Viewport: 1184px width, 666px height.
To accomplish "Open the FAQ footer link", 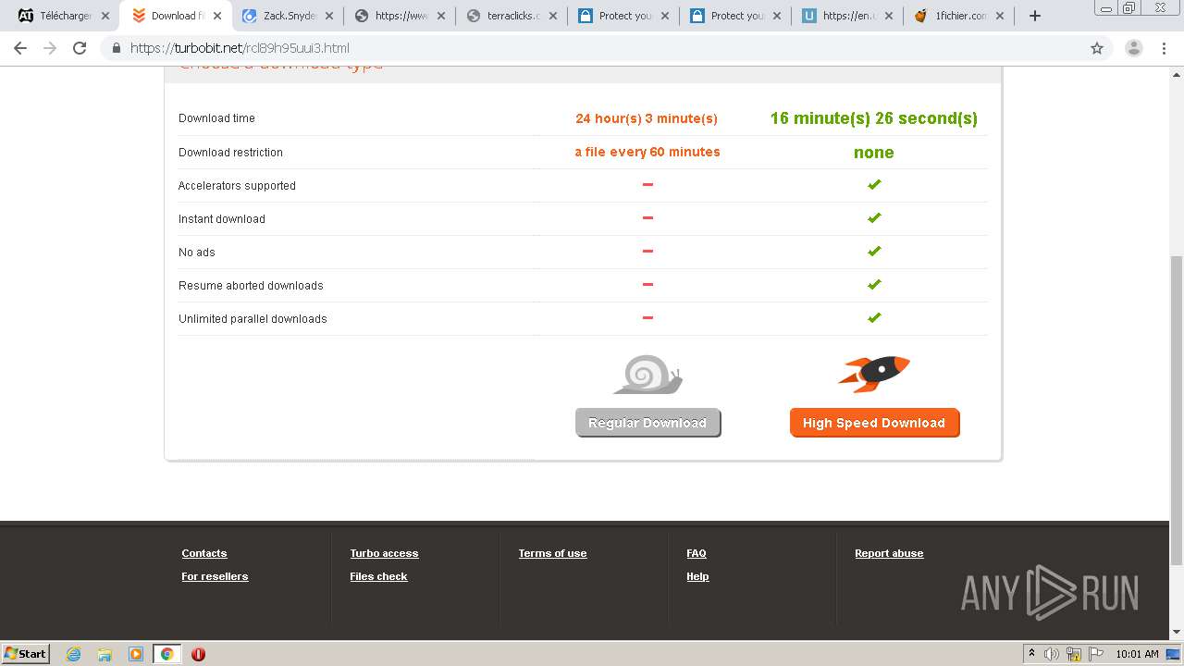I will (697, 553).
